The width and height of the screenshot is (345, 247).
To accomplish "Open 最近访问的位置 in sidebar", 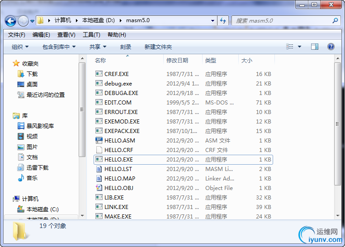I will point(46,95).
